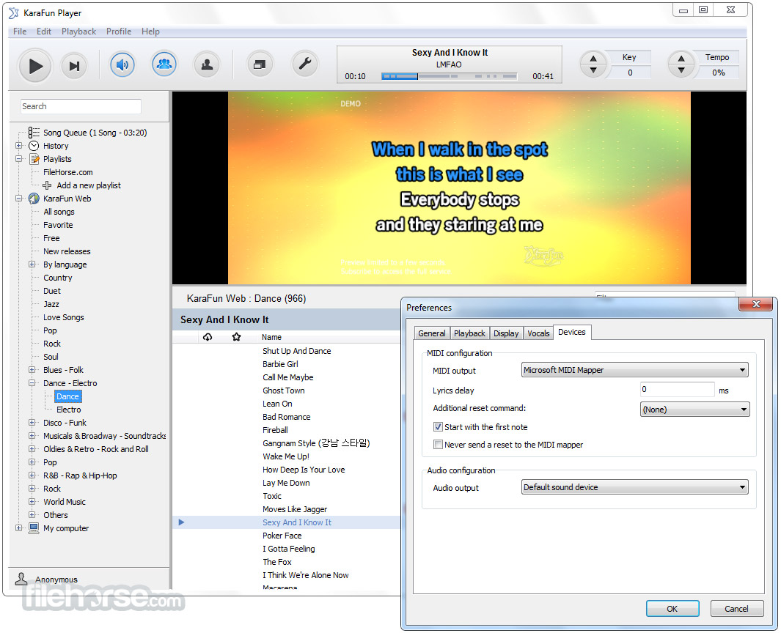Click the Anonymous user profile icon

21,579
